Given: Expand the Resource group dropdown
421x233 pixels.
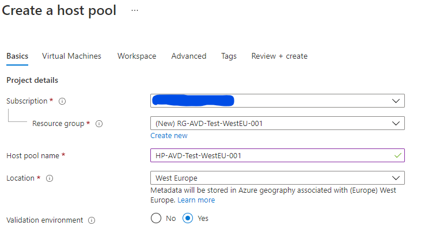Looking at the screenshot, I should [278, 123].
